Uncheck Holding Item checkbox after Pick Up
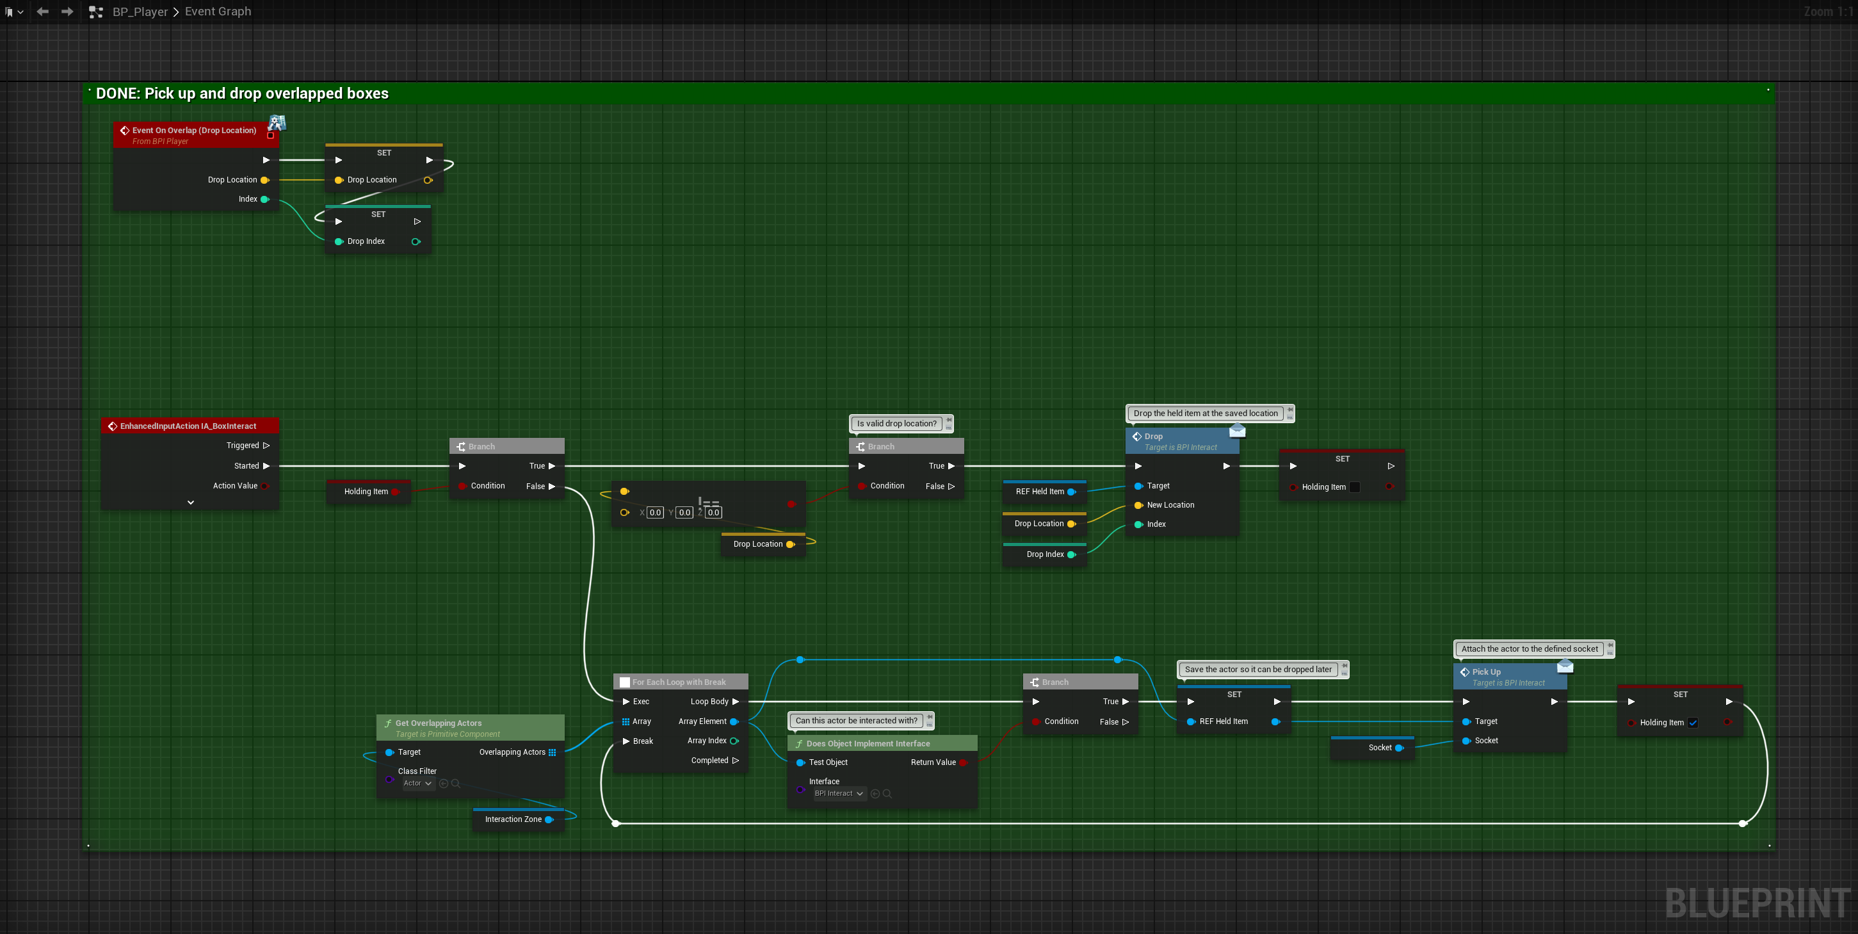The height and width of the screenshot is (934, 1858). (x=1693, y=723)
